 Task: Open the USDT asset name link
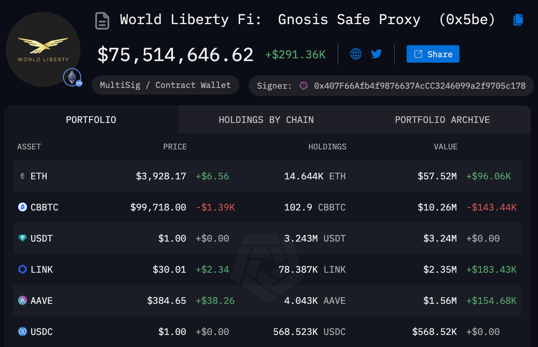[x=42, y=238]
